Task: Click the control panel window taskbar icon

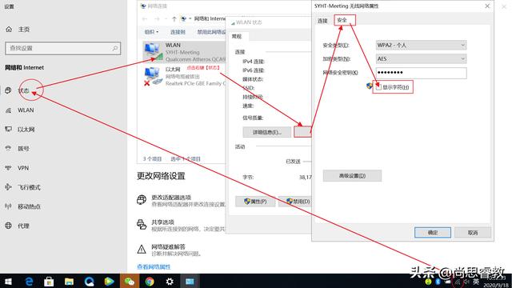Action: [190, 282]
